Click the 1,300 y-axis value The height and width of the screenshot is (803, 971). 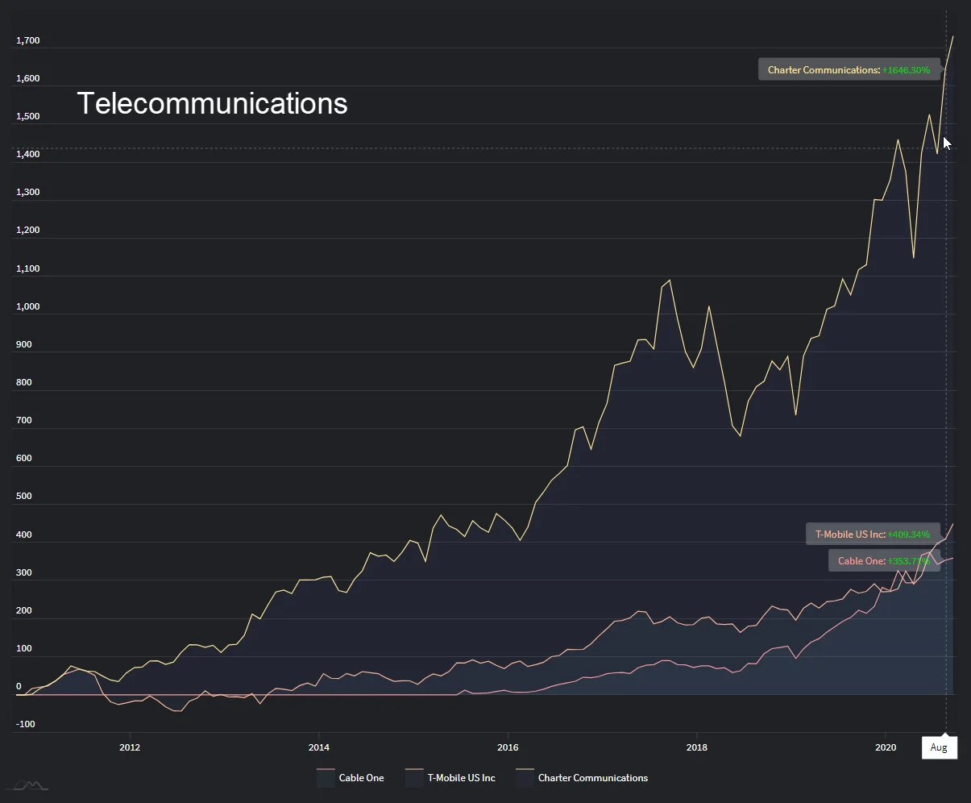coord(28,193)
